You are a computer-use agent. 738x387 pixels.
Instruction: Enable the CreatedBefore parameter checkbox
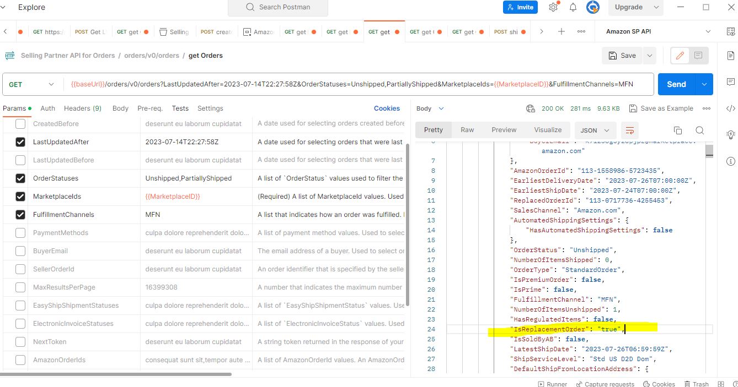[x=20, y=123]
